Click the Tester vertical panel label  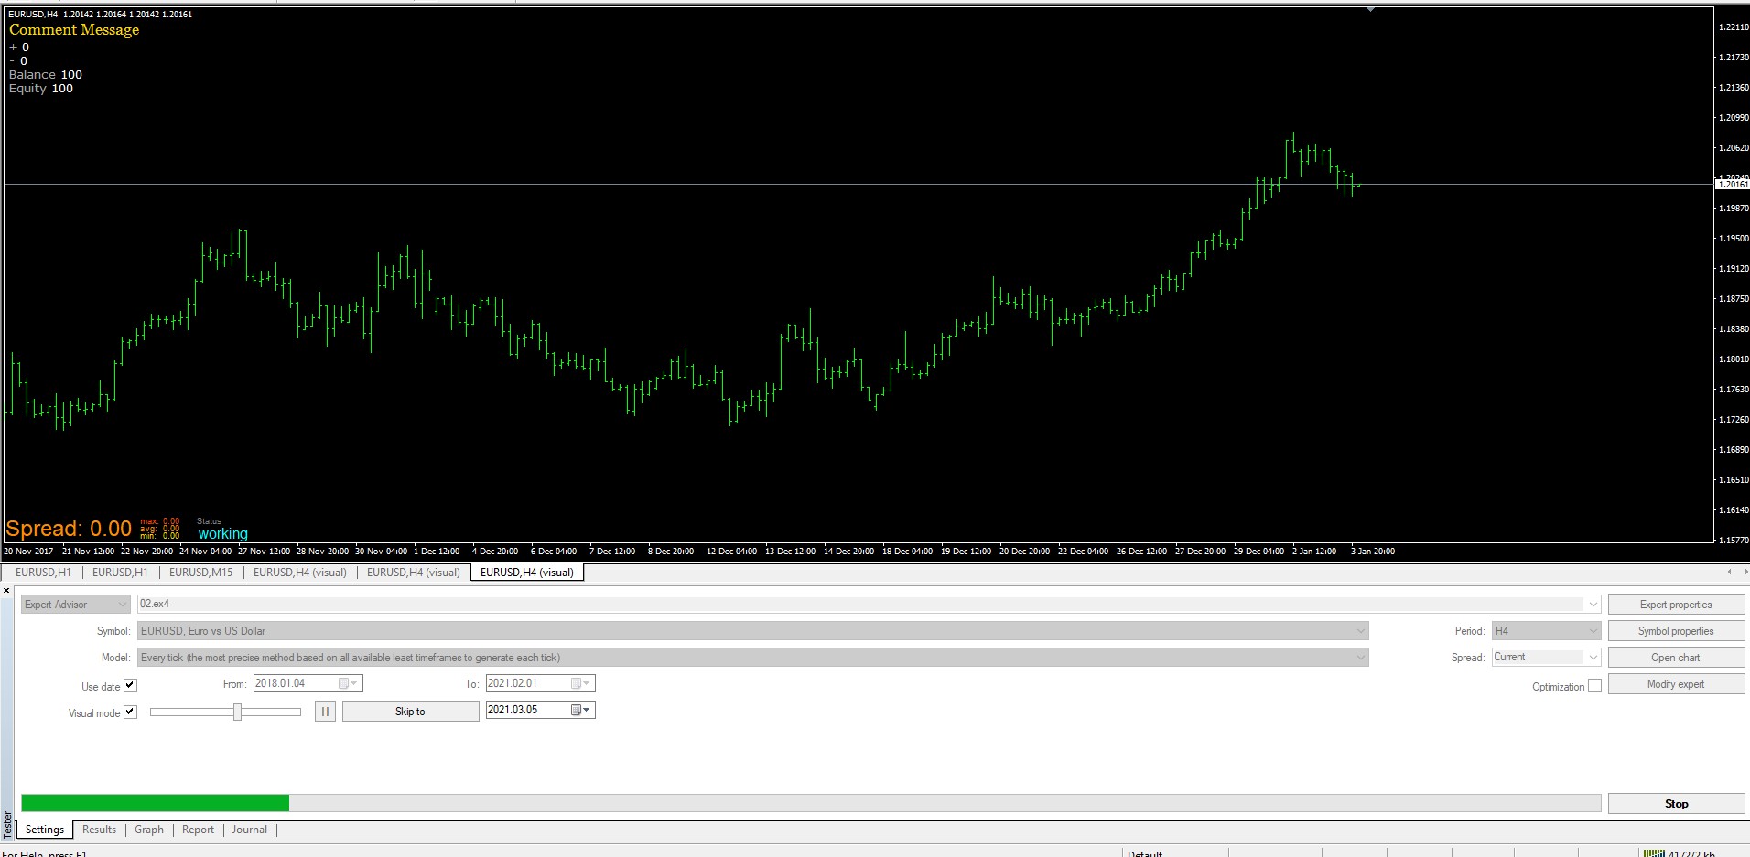pyautogui.click(x=7, y=825)
